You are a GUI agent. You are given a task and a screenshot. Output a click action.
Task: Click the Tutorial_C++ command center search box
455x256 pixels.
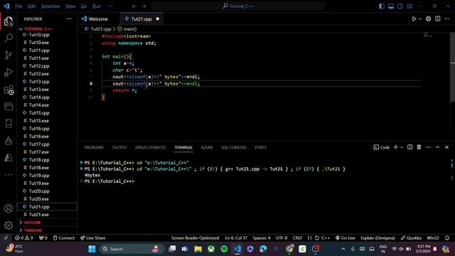tap(237, 6)
